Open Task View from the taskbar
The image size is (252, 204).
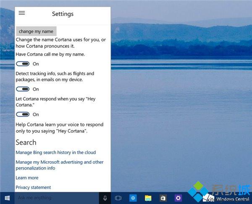coord(118,198)
